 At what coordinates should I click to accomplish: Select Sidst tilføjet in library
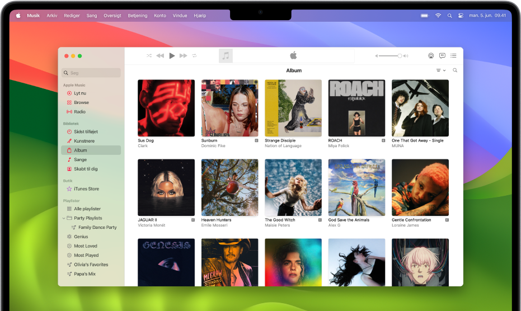point(91,132)
